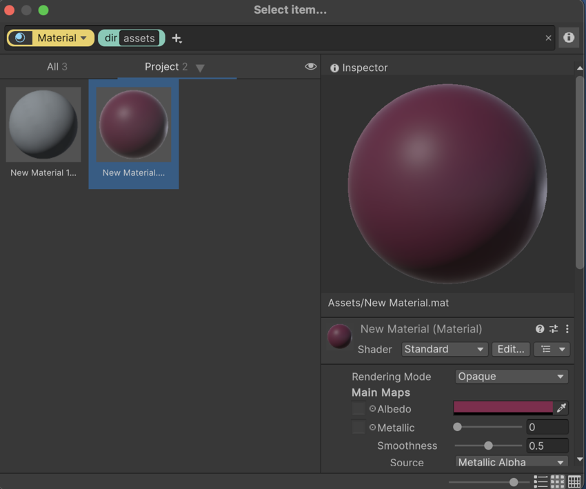The image size is (586, 489).
Task: Click the Edit... button next to Shader
Action: 510,350
